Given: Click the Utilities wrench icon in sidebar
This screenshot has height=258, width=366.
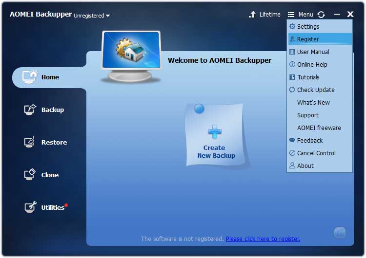Looking at the screenshot, I should [30, 207].
